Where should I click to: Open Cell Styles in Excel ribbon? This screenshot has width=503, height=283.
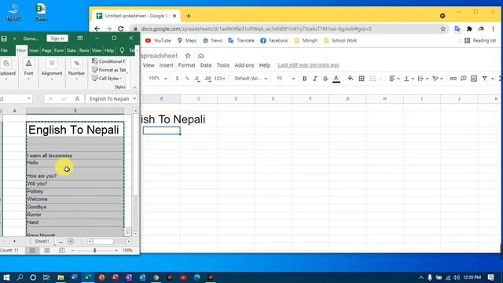click(x=107, y=79)
